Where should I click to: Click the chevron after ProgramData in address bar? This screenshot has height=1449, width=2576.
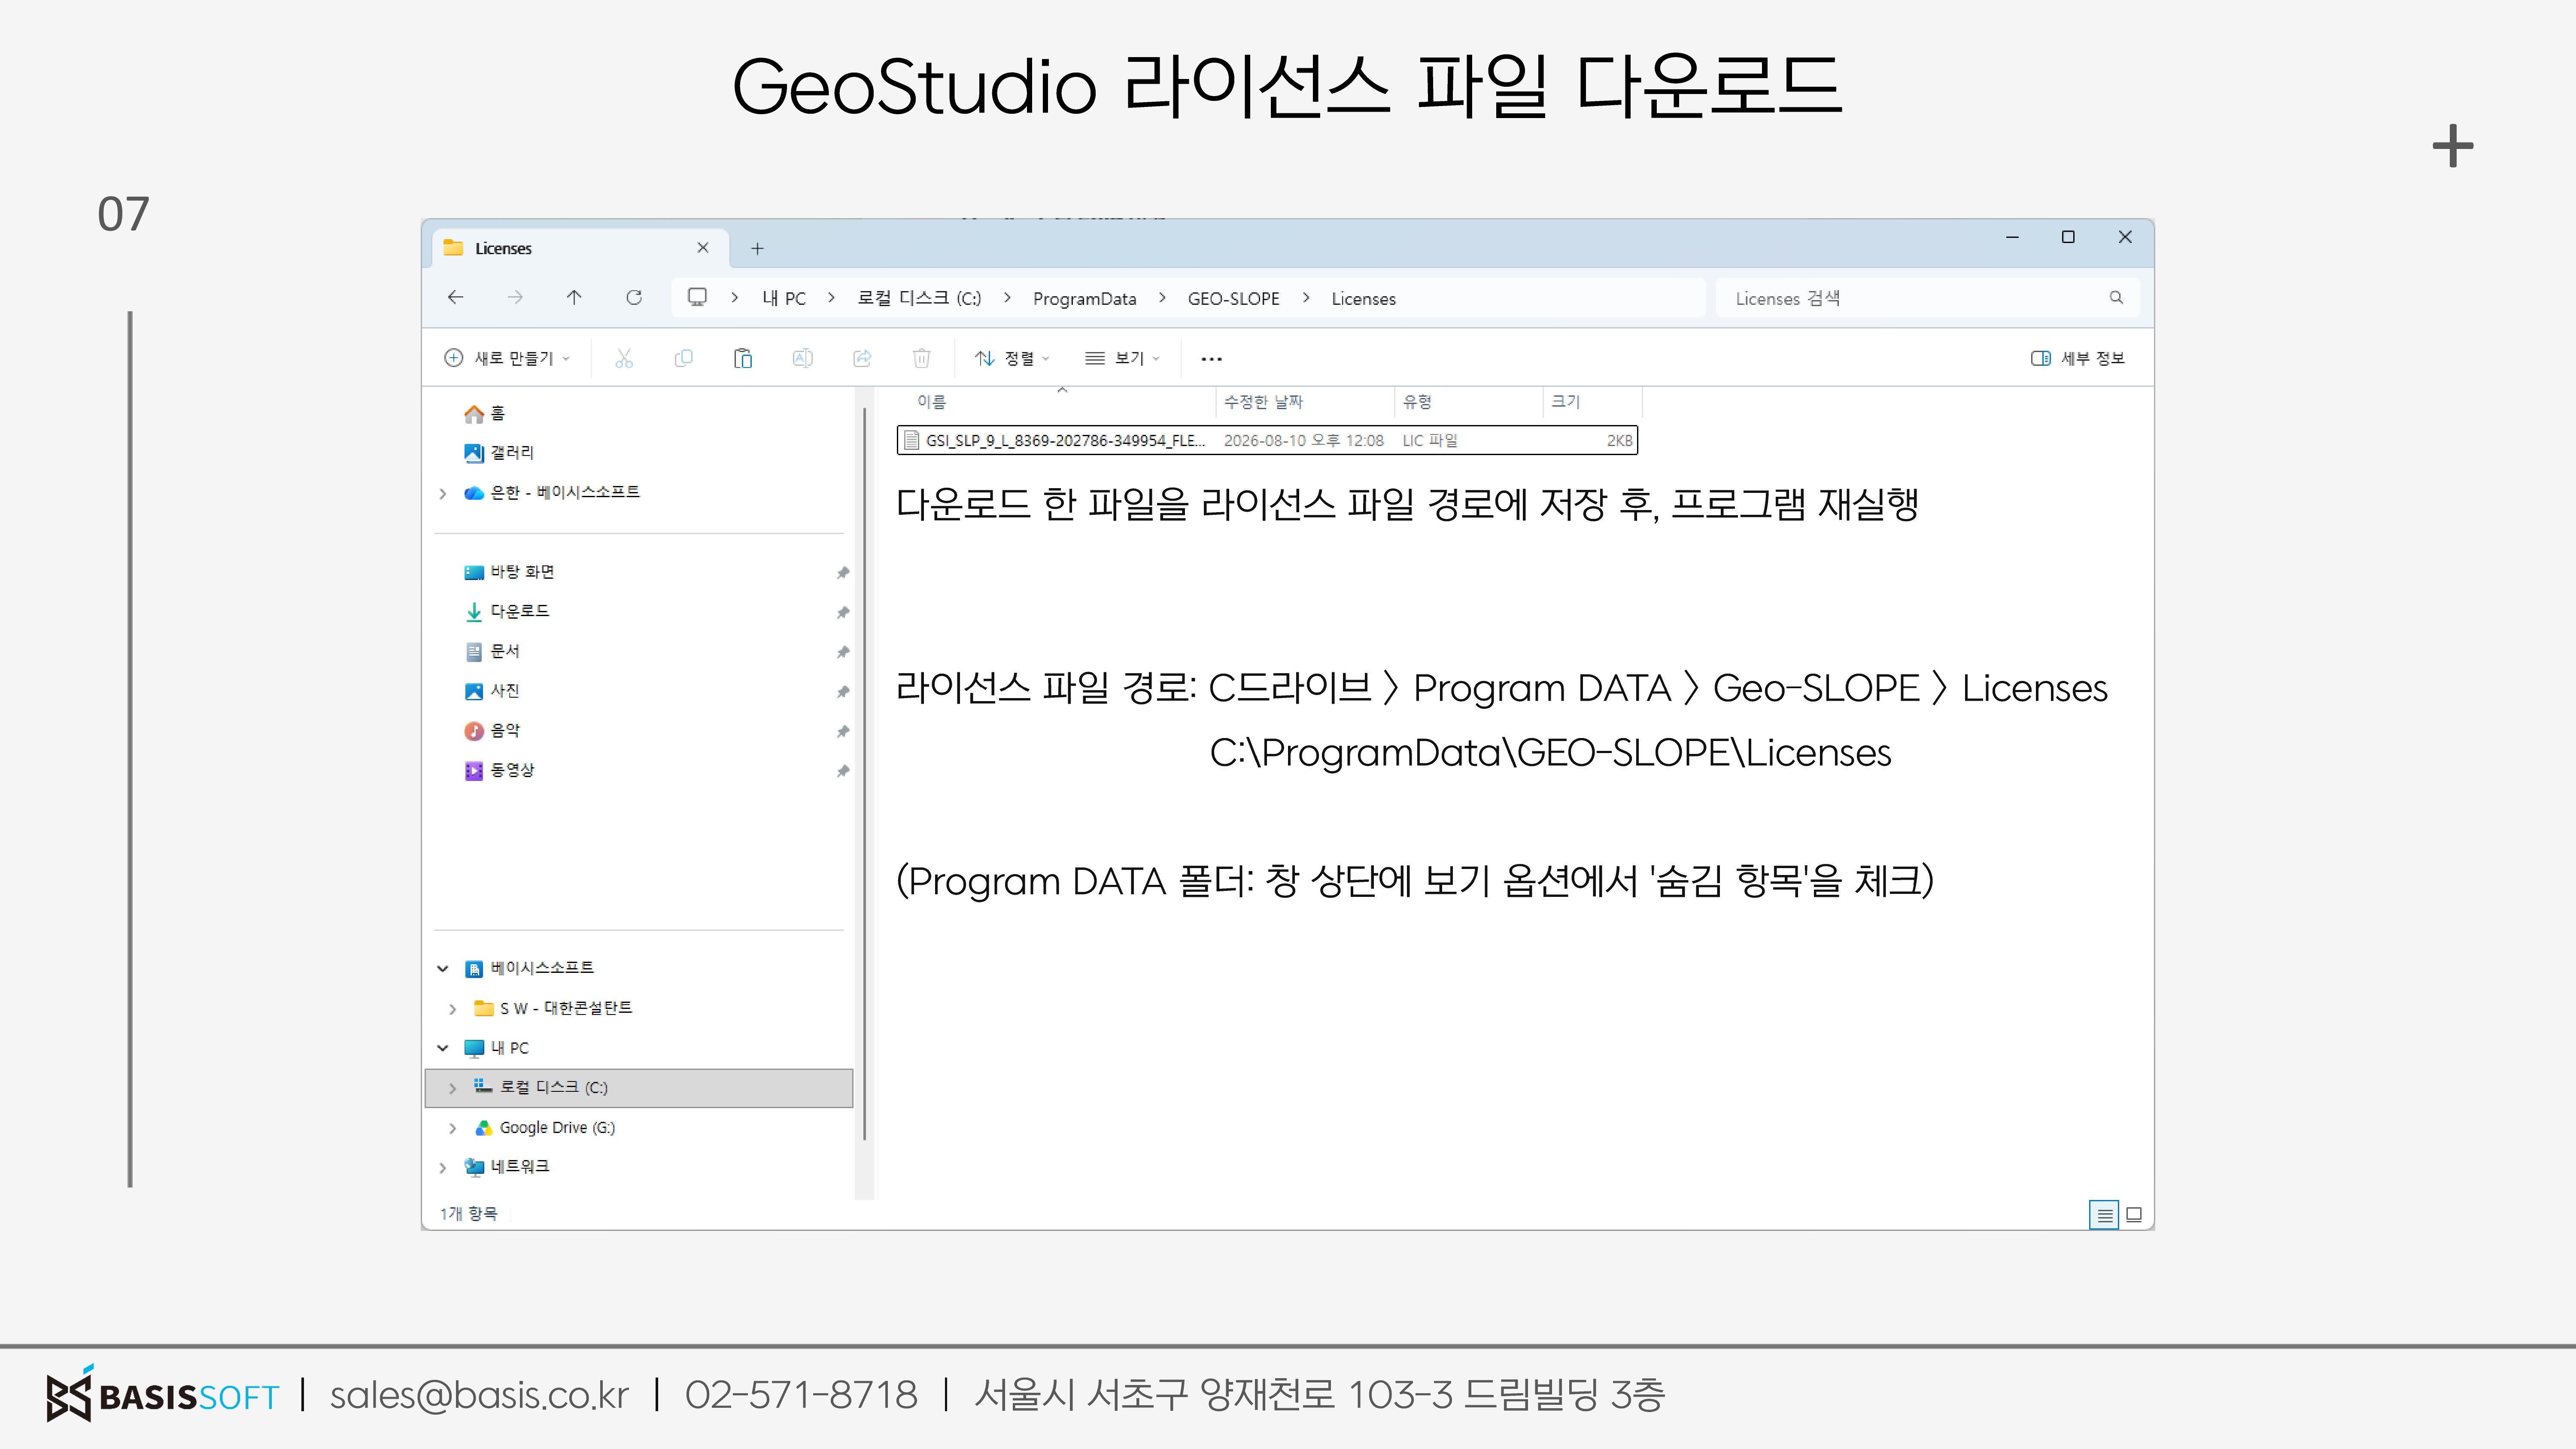click(x=1162, y=297)
